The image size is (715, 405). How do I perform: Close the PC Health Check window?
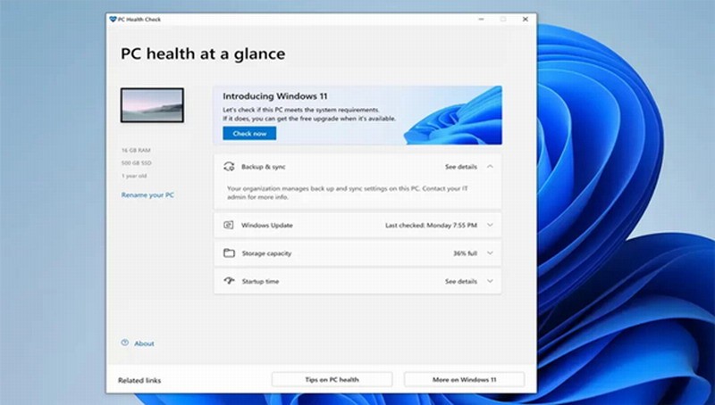526,19
